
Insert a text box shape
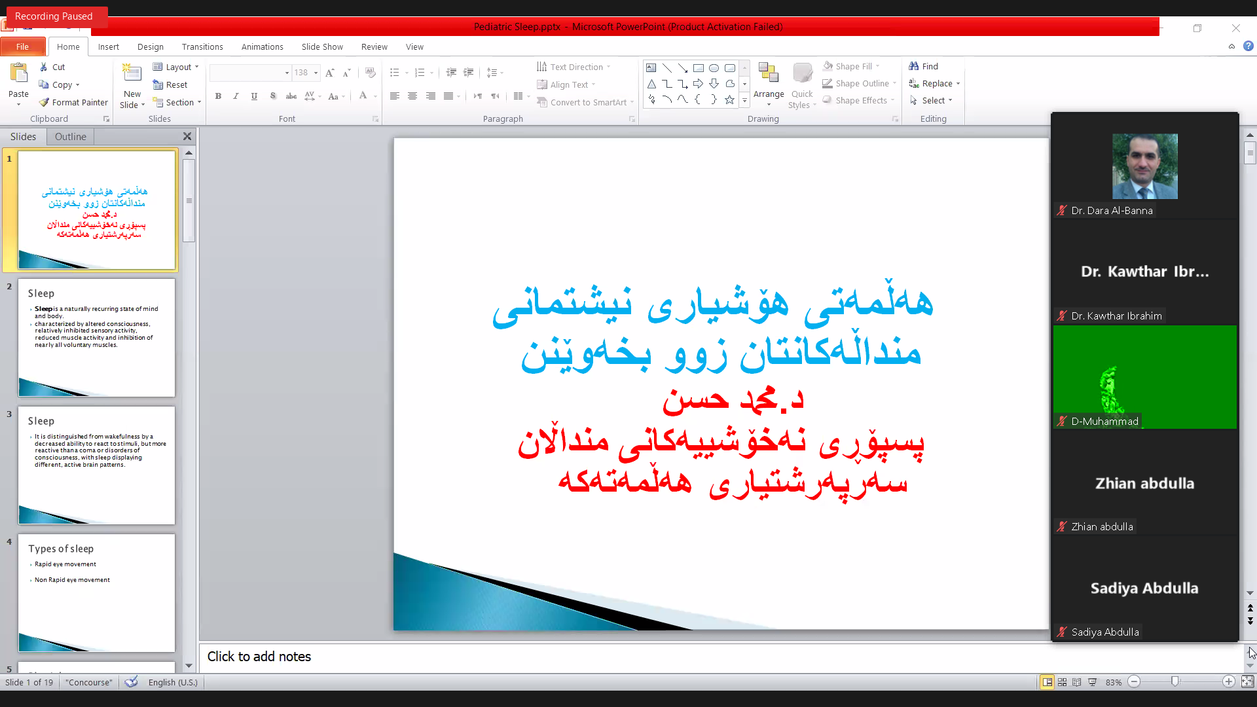click(651, 67)
